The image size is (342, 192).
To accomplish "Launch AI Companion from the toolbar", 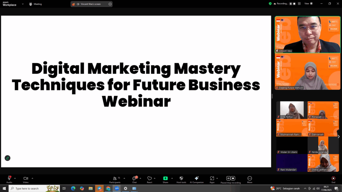I will click(196, 178).
